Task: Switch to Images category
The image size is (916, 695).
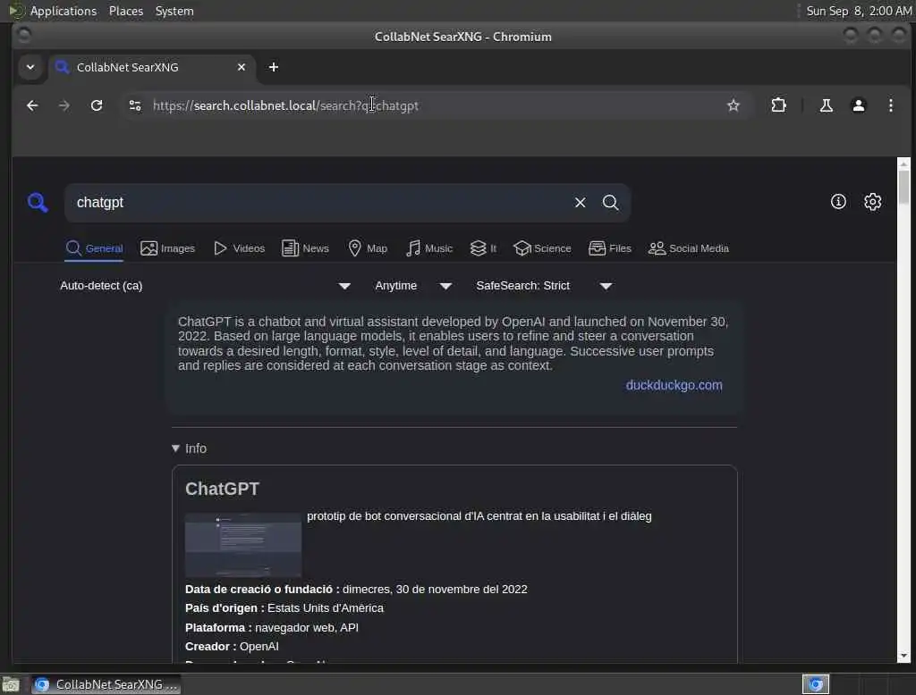Action: click(x=167, y=248)
